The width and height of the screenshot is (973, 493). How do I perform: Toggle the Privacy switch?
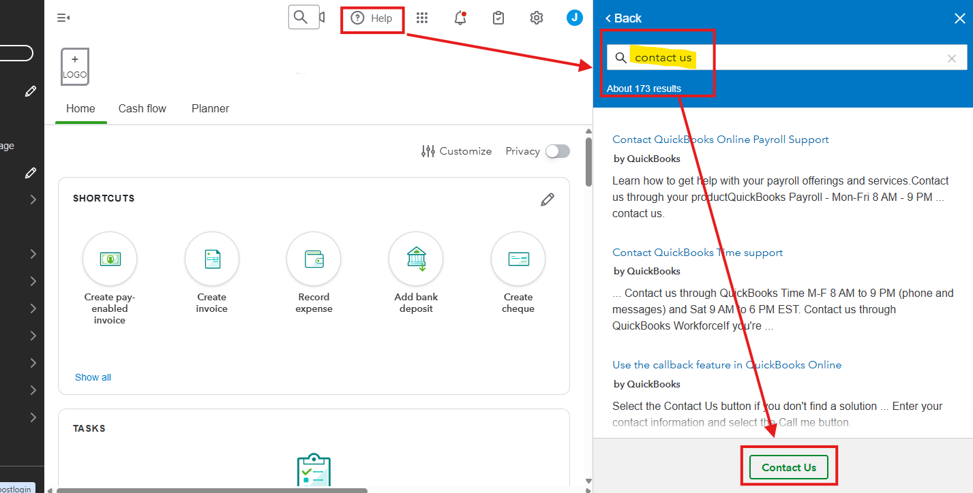point(557,151)
